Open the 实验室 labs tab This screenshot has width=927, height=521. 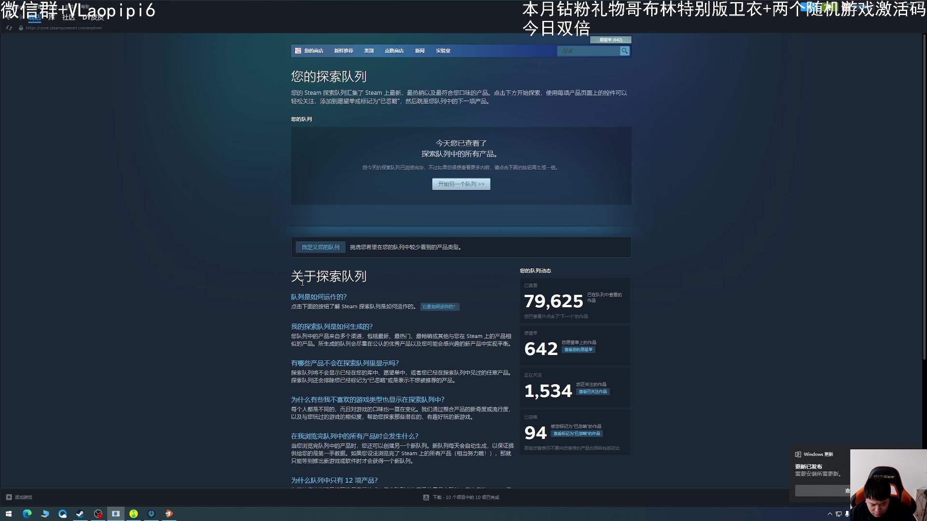coord(443,51)
